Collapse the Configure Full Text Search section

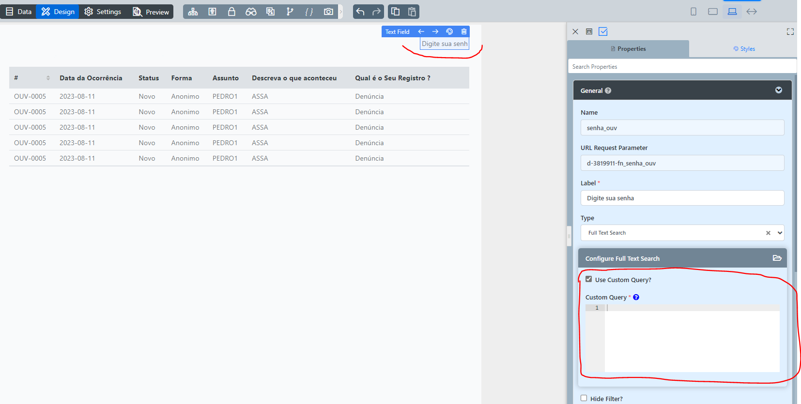pyautogui.click(x=777, y=258)
